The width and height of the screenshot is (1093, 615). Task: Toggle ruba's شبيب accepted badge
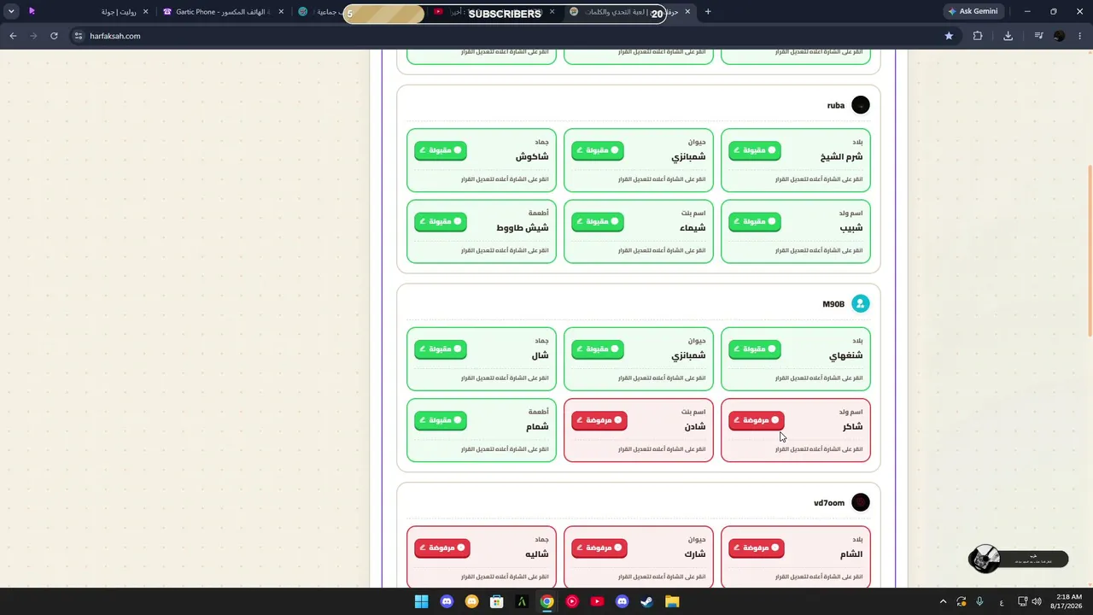[x=754, y=221]
